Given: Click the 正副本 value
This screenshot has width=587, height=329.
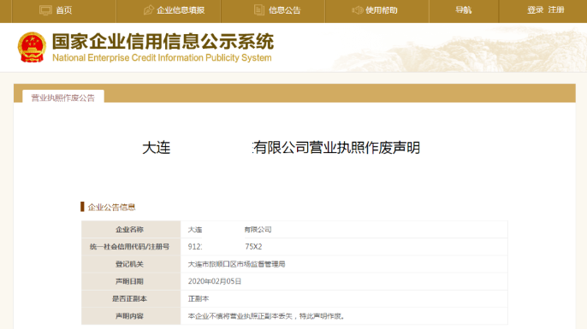Looking at the screenshot, I should click(x=199, y=299).
